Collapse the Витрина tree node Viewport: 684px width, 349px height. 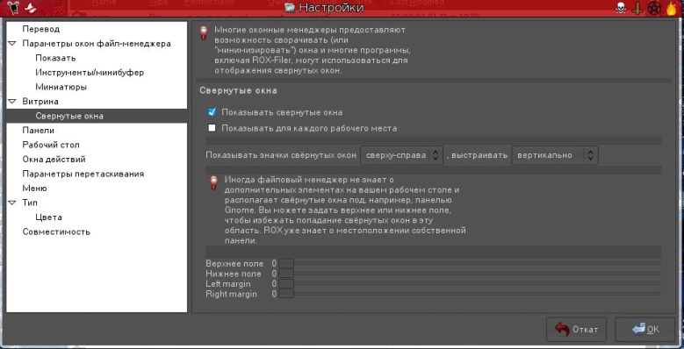pyautogui.click(x=12, y=102)
